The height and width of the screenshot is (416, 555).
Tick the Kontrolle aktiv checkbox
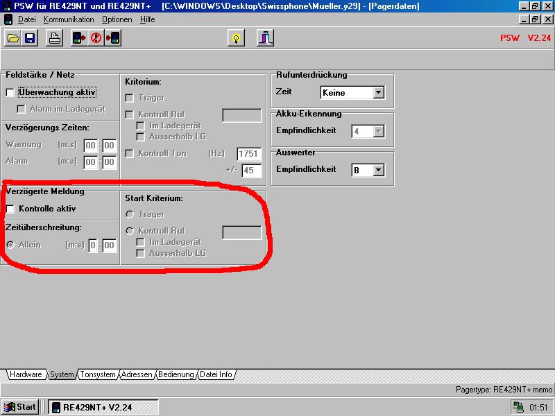(x=10, y=209)
